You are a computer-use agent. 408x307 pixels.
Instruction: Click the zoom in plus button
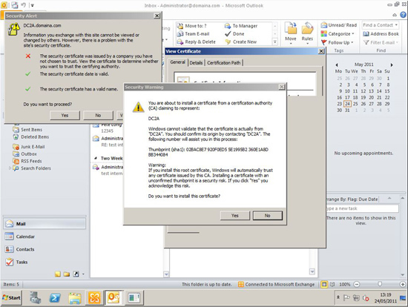click(x=403, y=284)
